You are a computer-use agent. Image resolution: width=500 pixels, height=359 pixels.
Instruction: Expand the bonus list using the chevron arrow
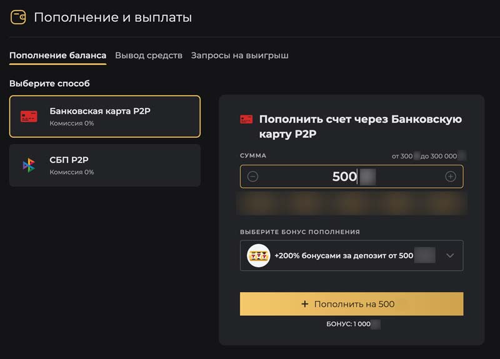450,255
